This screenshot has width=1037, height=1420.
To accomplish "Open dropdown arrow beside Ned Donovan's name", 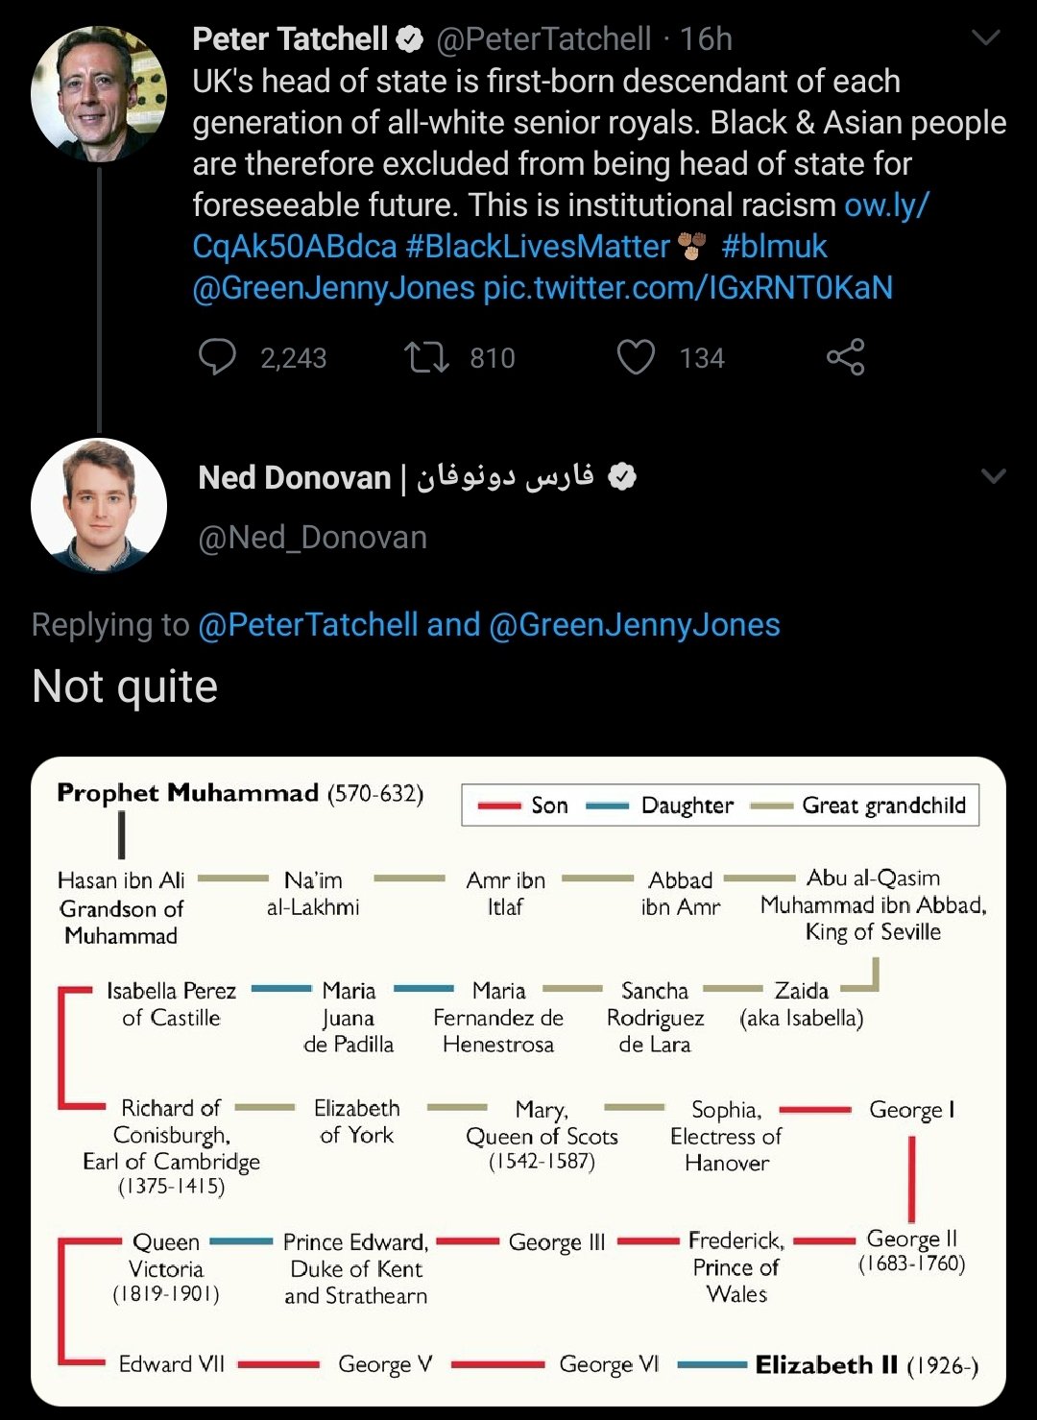I will tap(993, 476).
